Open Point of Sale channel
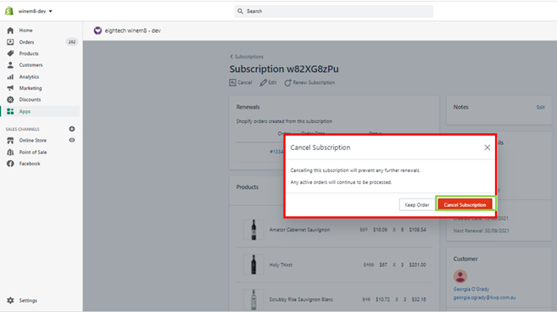This screenshot has height=312, width=557. pos(33,152)
